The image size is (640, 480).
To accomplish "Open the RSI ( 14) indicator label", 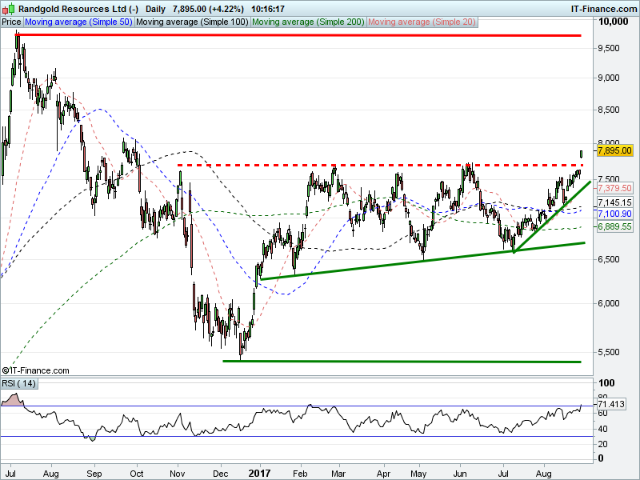I will point(18,384).
